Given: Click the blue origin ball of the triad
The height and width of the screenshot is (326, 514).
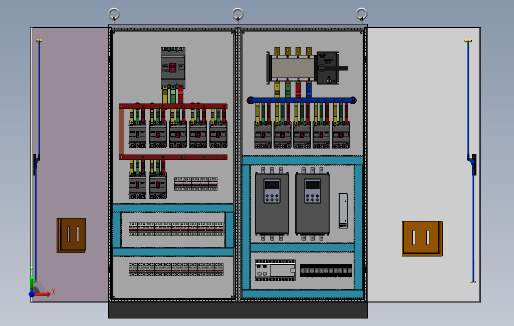Looking at the screenshot, I should coord(32,294).
